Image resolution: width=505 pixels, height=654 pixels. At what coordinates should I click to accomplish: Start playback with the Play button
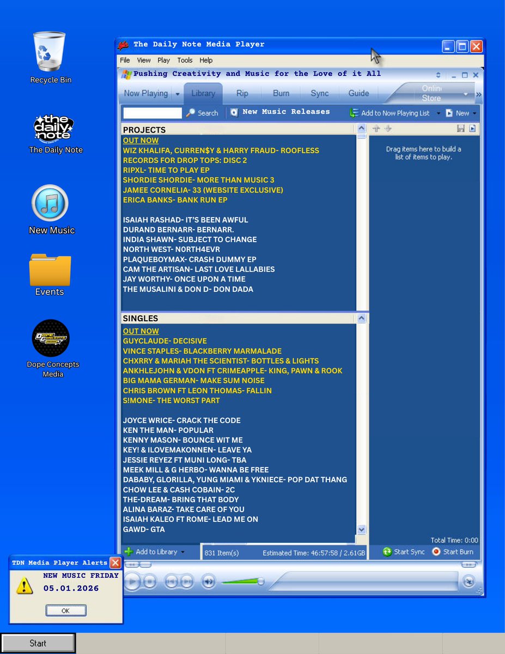point(132,581)
